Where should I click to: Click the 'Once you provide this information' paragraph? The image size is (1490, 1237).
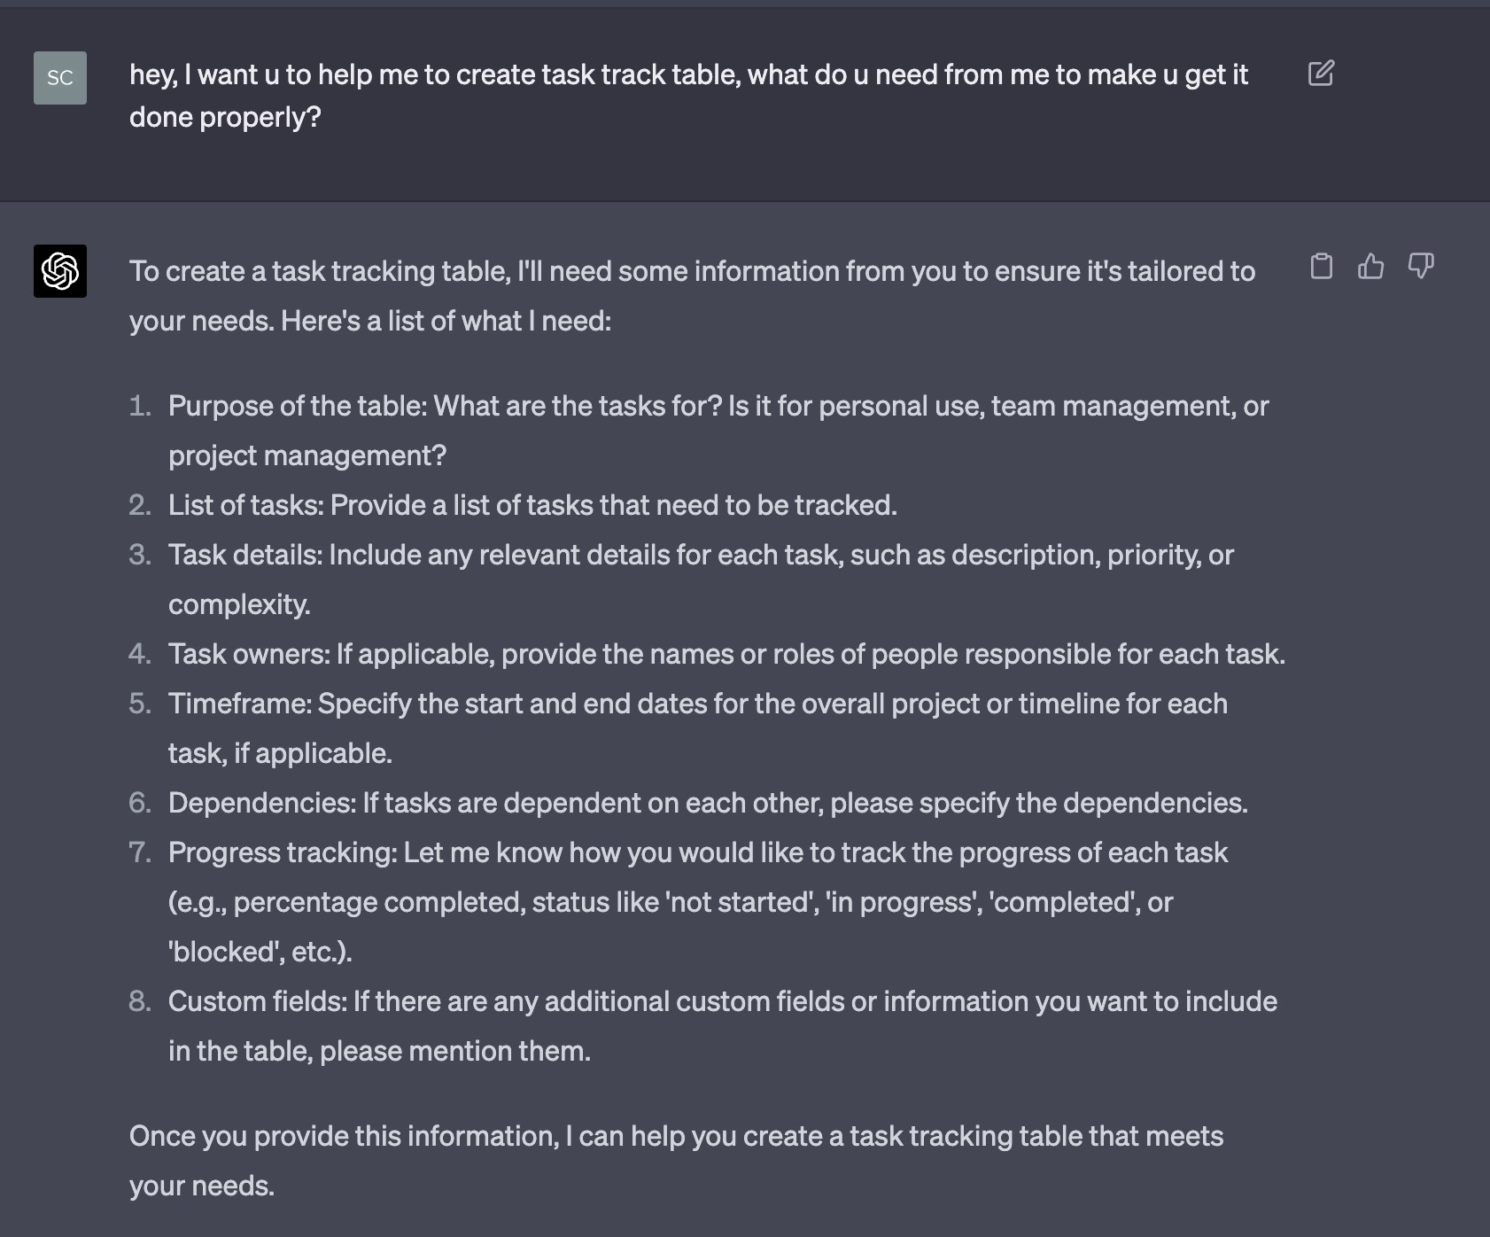675,1137
